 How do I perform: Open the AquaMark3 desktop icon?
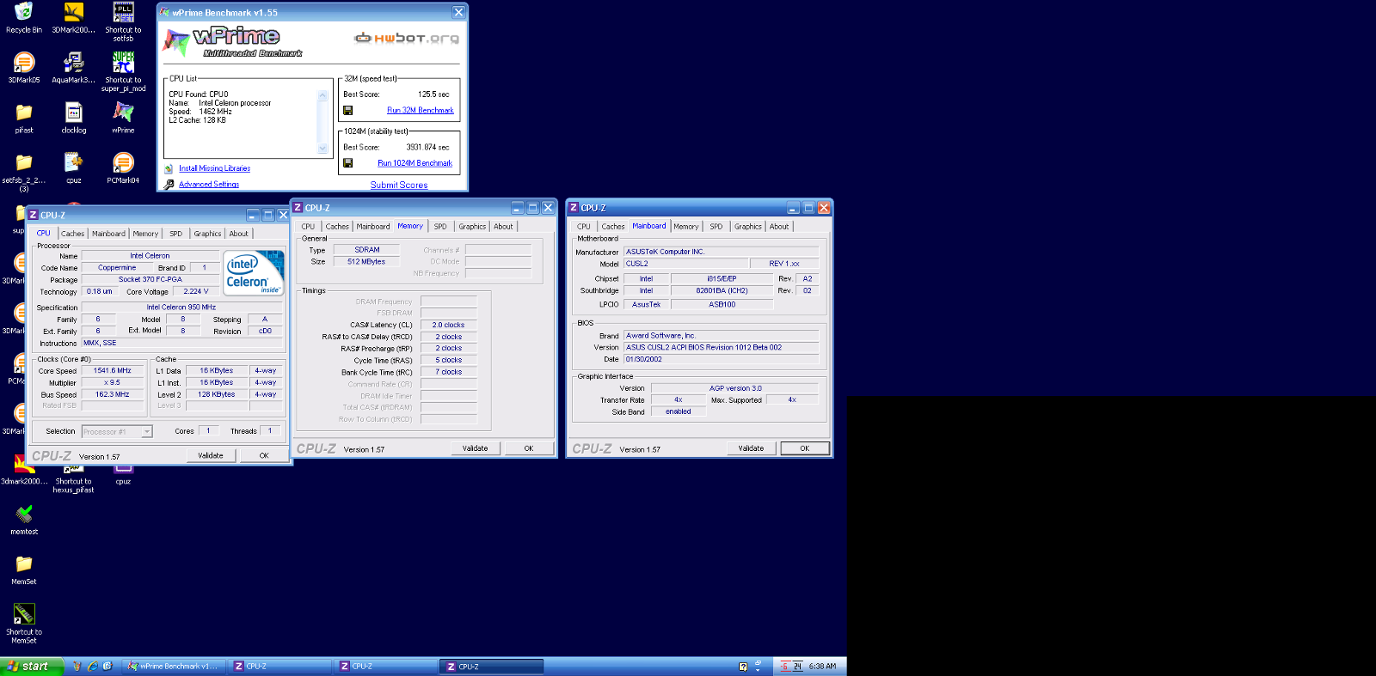pos(74,68)
